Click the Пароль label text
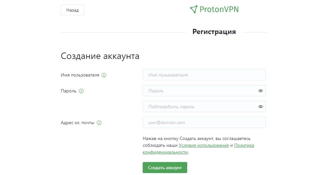Image resolution: width=325 pixels, height=175 pixels. (69, 91)
